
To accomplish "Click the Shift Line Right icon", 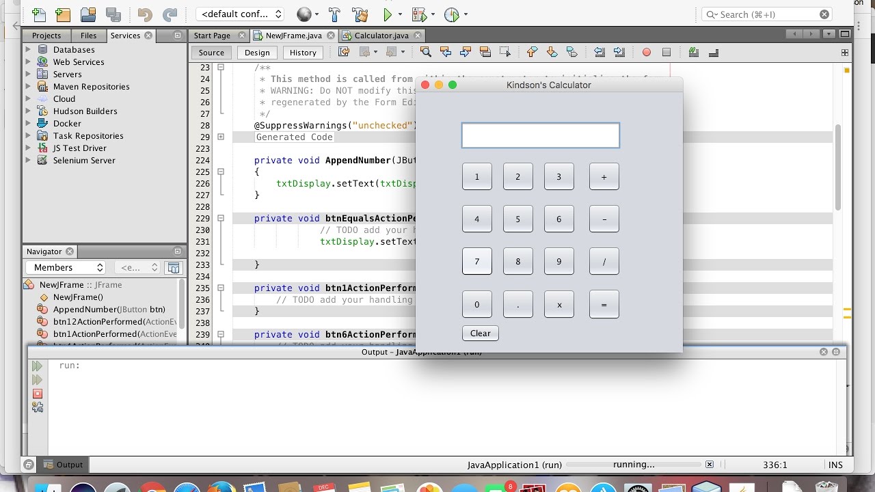I will [619, 52].
